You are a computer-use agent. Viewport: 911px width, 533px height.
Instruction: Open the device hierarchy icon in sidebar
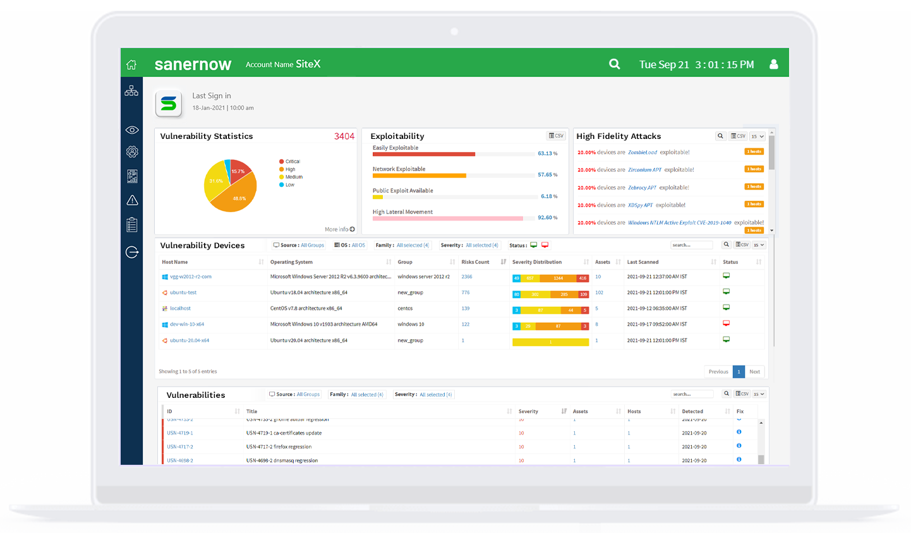[x=131, y=90]
